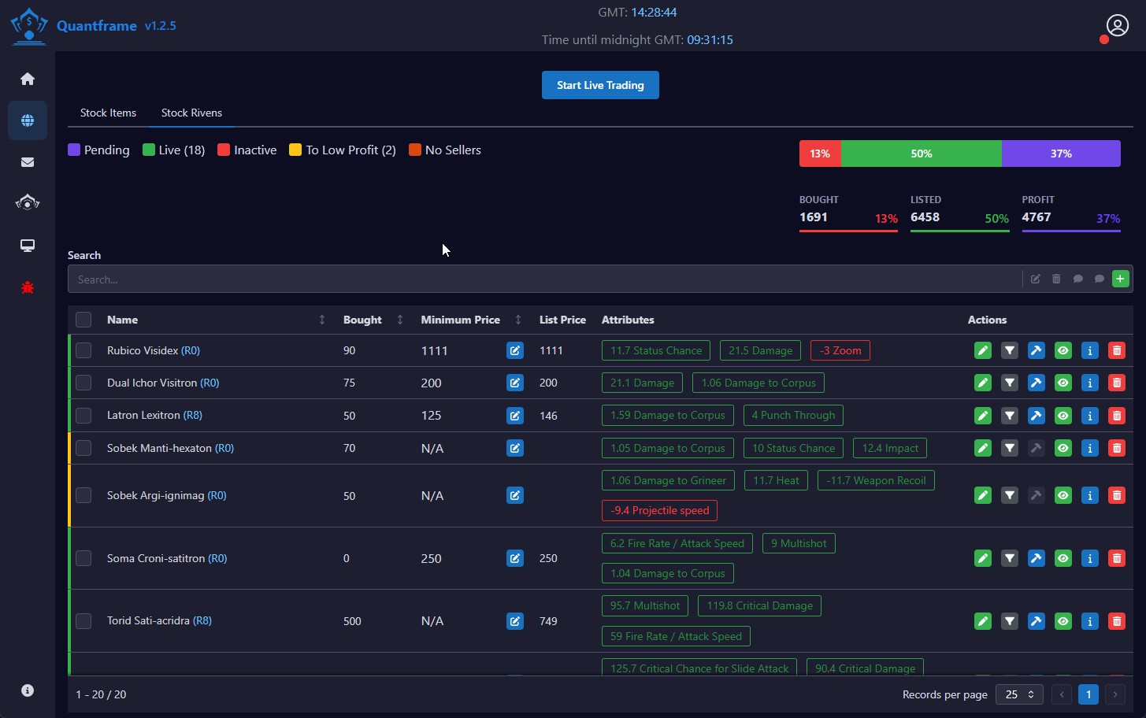Viewport: 1146px width, 718px height.
Task: Filter by No Sellers status
Action: [444, 150]
